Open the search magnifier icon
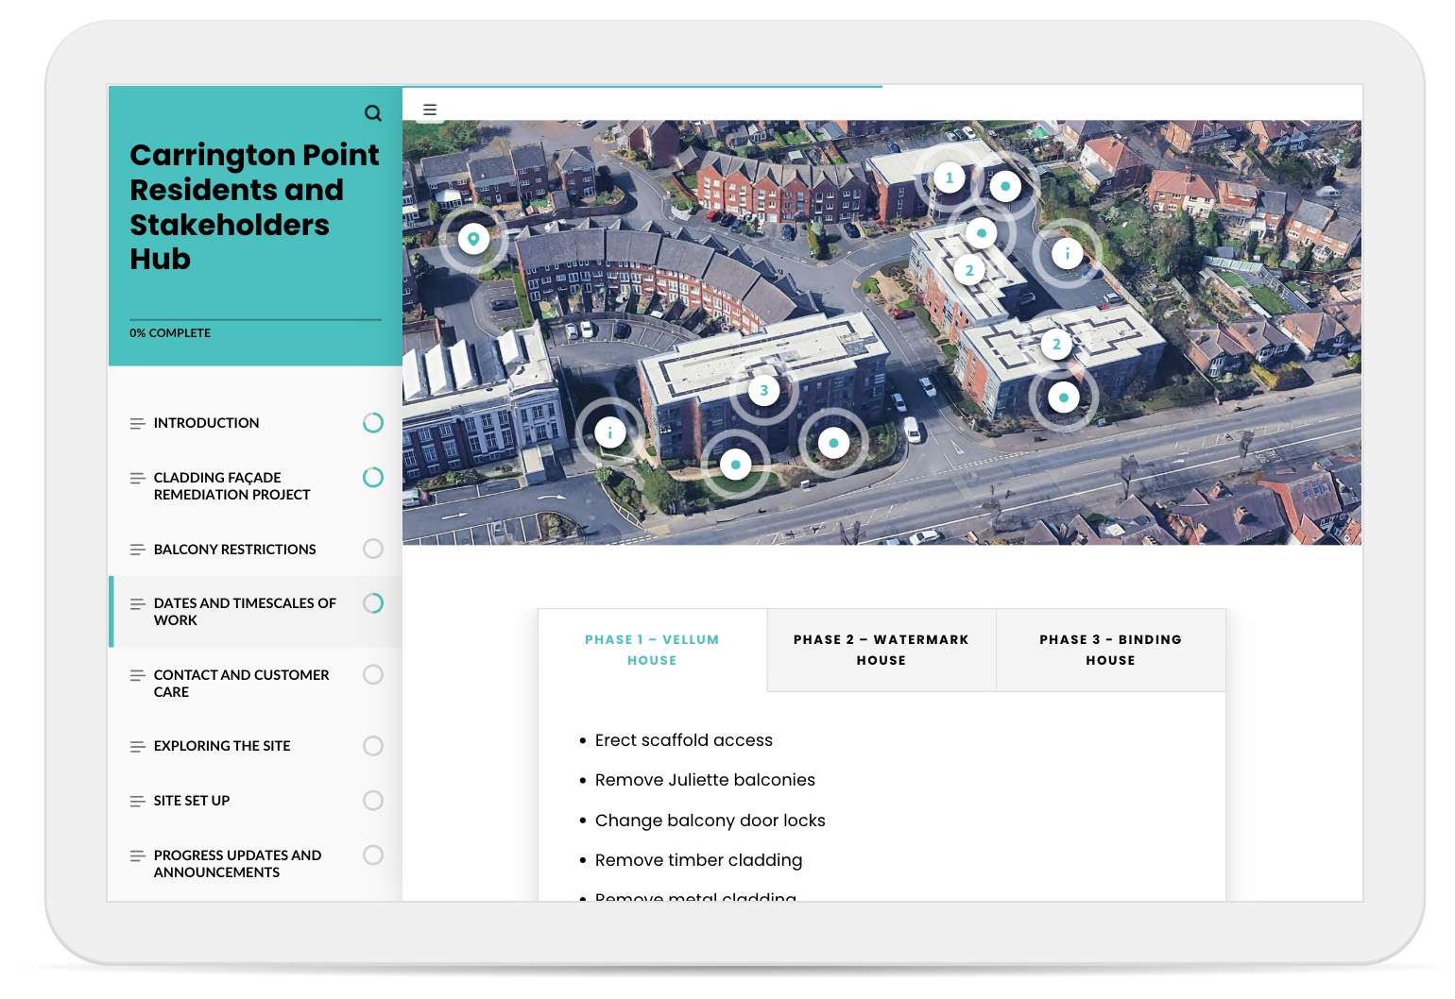1455x999 pixels. (x=373, y=113)
